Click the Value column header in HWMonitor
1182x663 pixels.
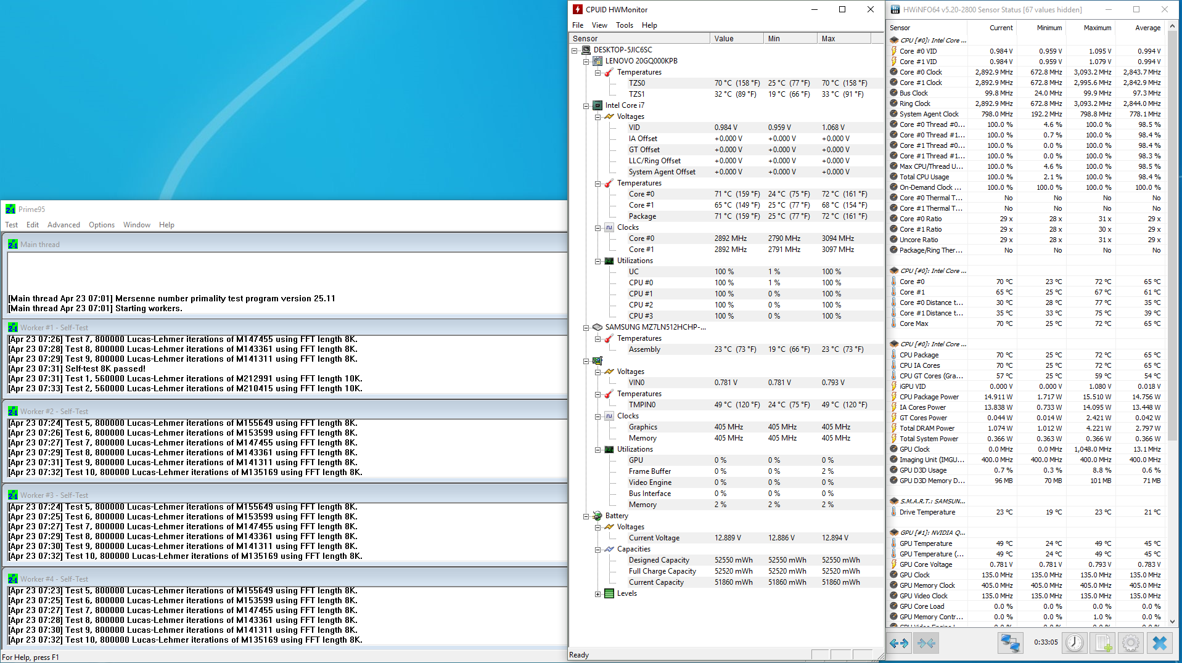pyautogui.click(x=737, y=38)
